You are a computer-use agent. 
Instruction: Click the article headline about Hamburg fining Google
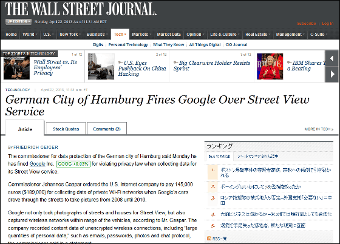pyautogui.click(x=157, y=106)
